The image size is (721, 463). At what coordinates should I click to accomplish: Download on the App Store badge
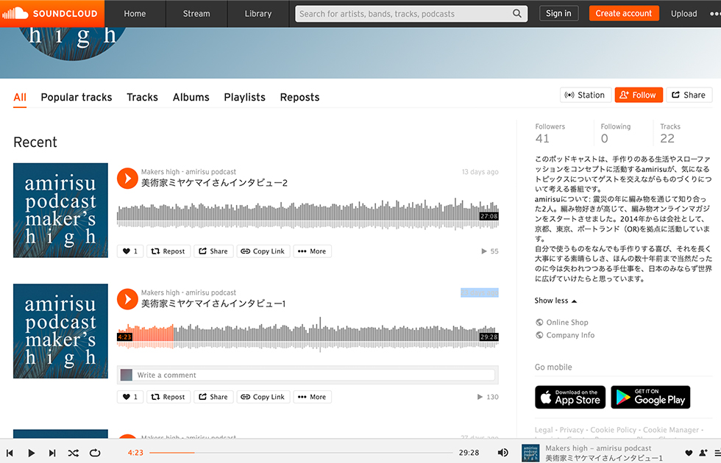tap(570, 398)
